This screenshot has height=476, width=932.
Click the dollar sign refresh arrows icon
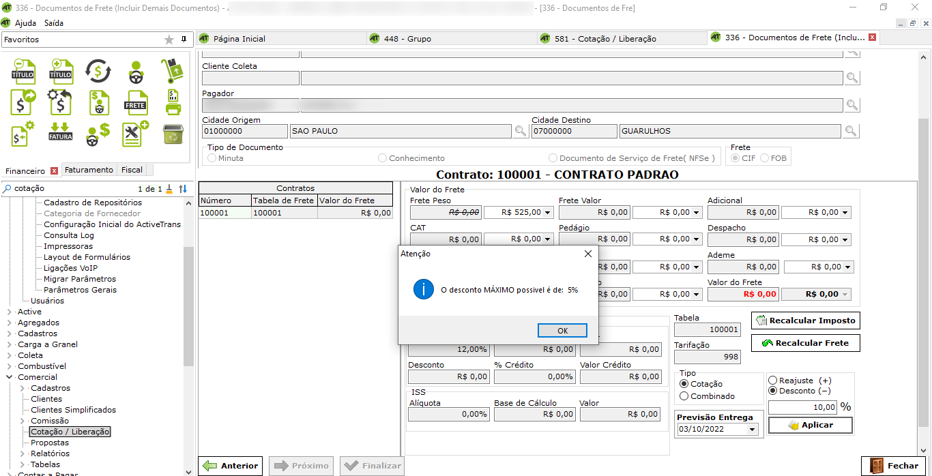[98, 70]
